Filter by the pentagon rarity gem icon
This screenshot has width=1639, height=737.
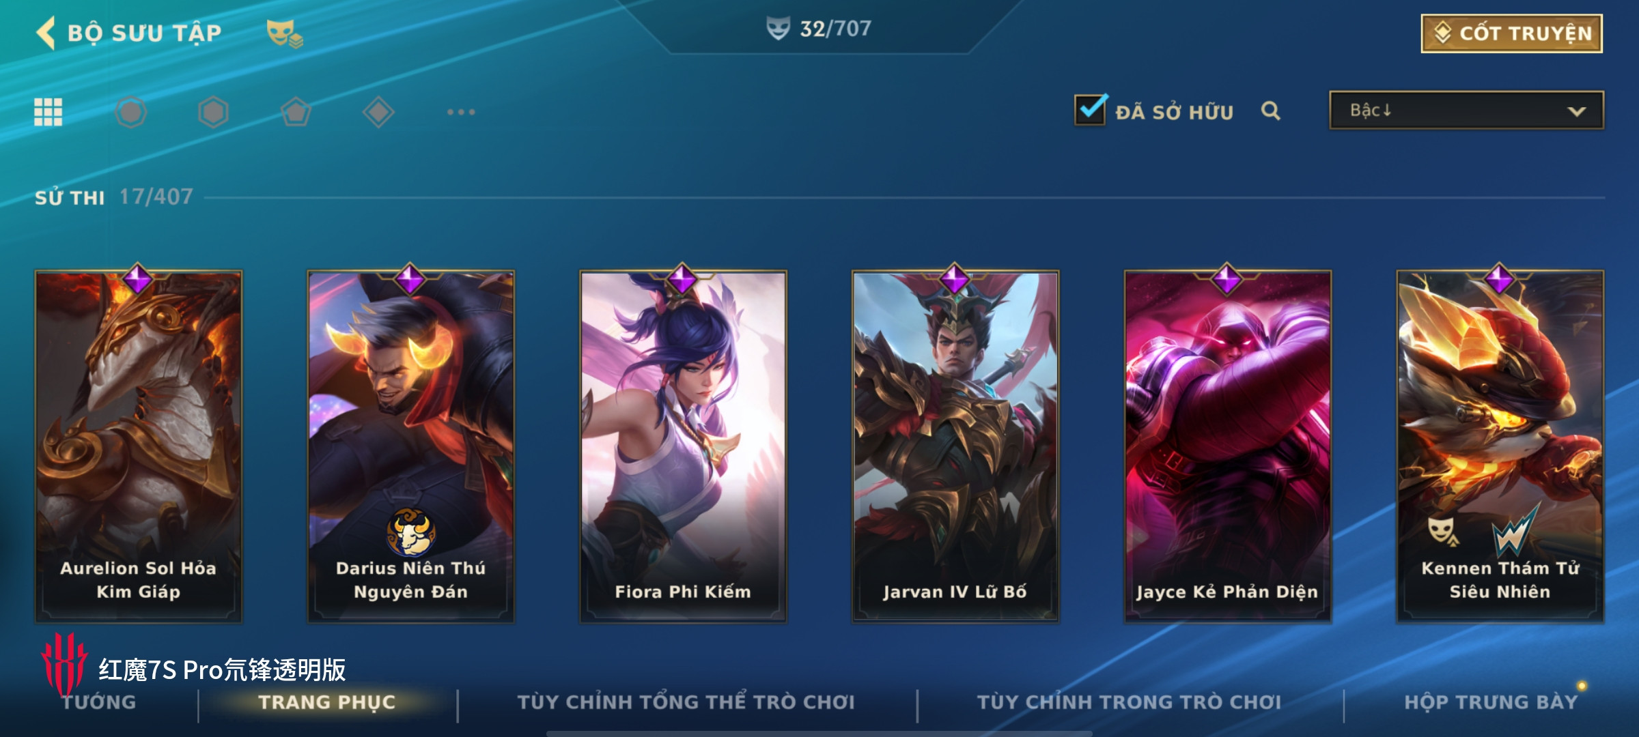296,112
